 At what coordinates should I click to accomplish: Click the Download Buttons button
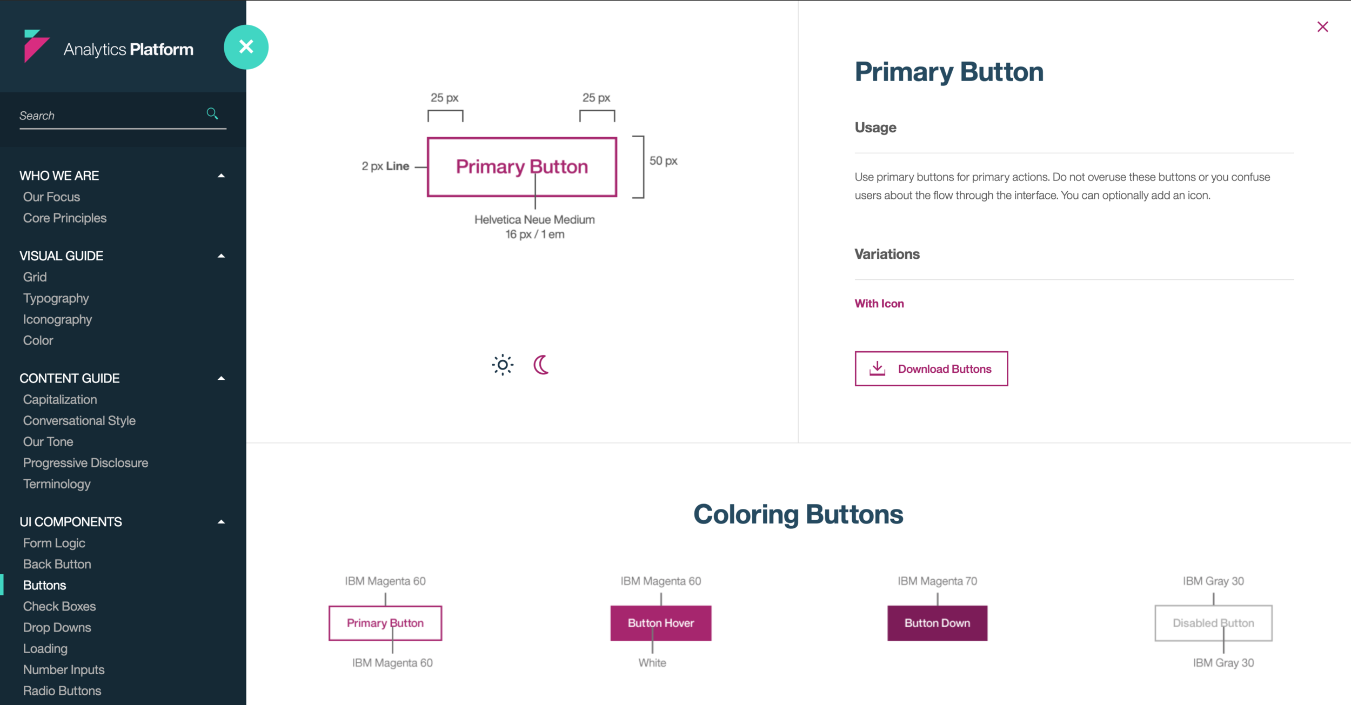point(931,368)
